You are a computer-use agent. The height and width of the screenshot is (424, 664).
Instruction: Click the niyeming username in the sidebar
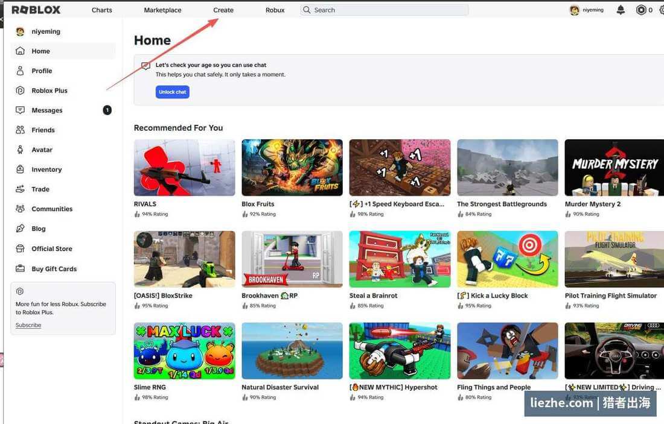46,31
